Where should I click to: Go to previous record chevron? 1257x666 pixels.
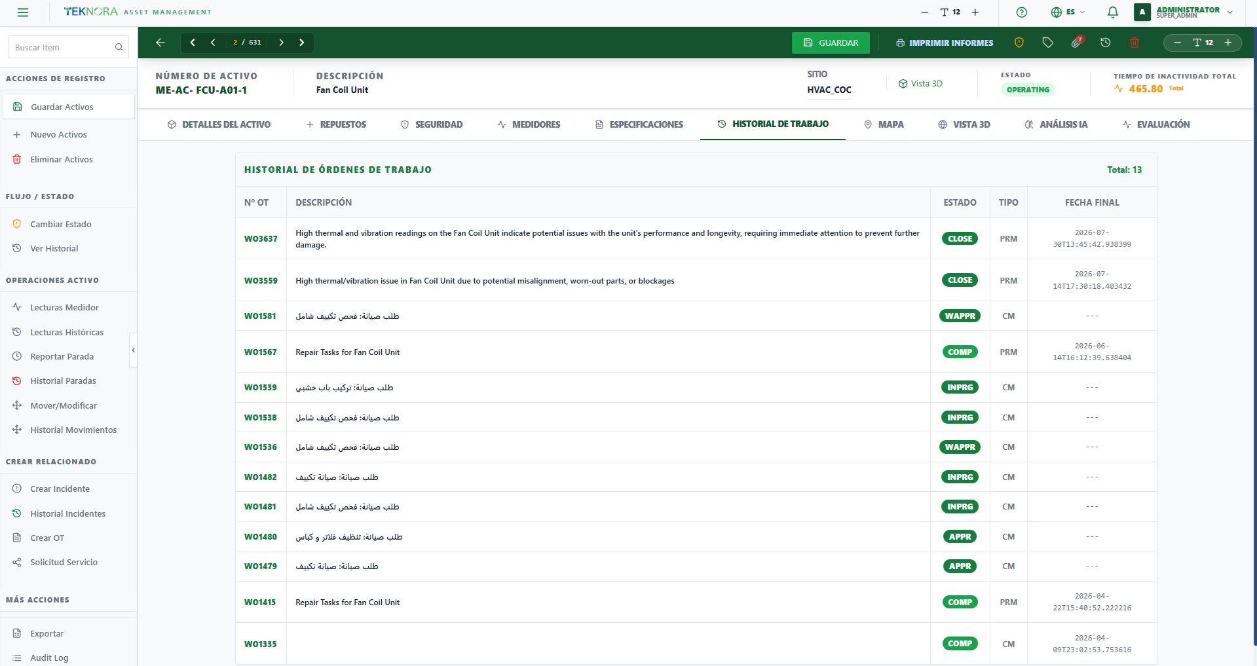[x=213, y=43]
